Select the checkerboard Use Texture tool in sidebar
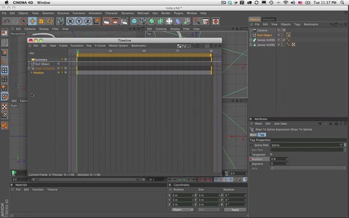The width and height of the screenshot is (349, 218). click(4, 107)
